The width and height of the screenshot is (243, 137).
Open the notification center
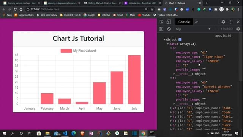237,133
